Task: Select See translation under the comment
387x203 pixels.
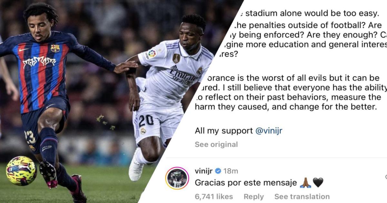Action: pyautogui.click(x=302, y=196)
